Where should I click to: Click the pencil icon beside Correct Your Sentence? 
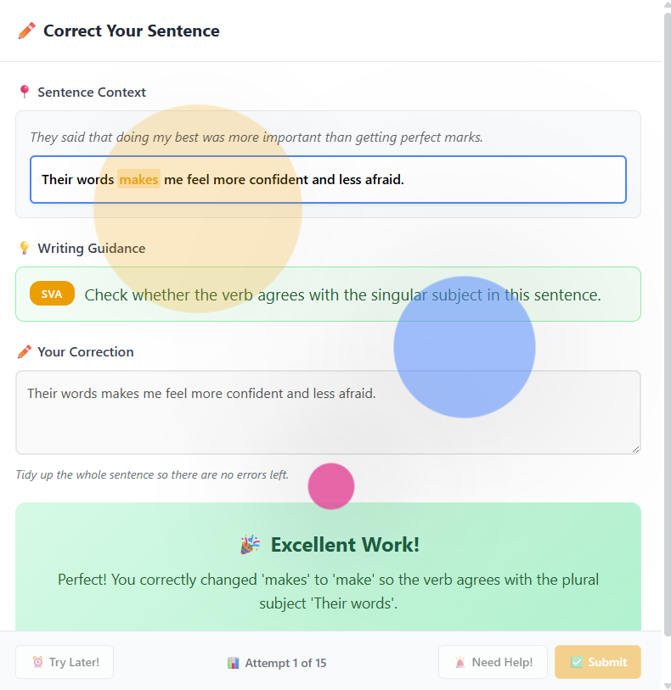[x=27, y=31]
